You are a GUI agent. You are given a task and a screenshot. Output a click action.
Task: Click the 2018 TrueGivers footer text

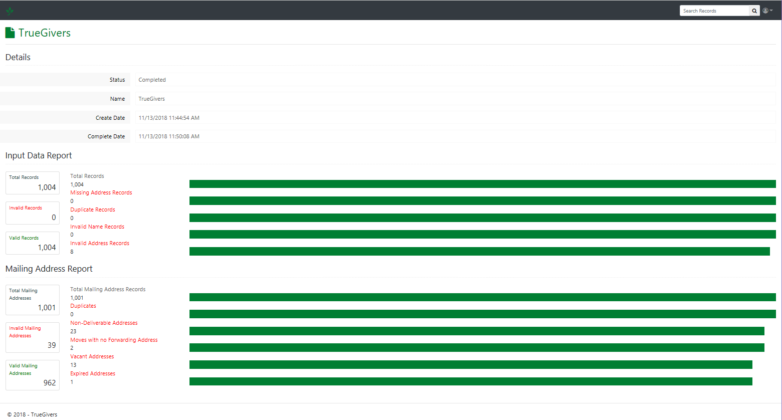point(32,414)
